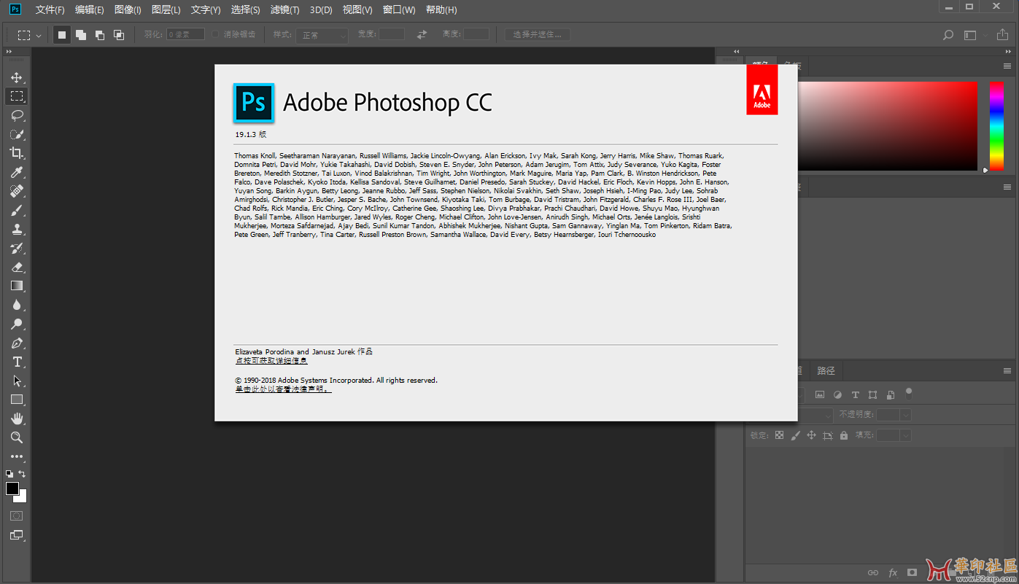Open the paths panel options menu

tap(1007, 371)
